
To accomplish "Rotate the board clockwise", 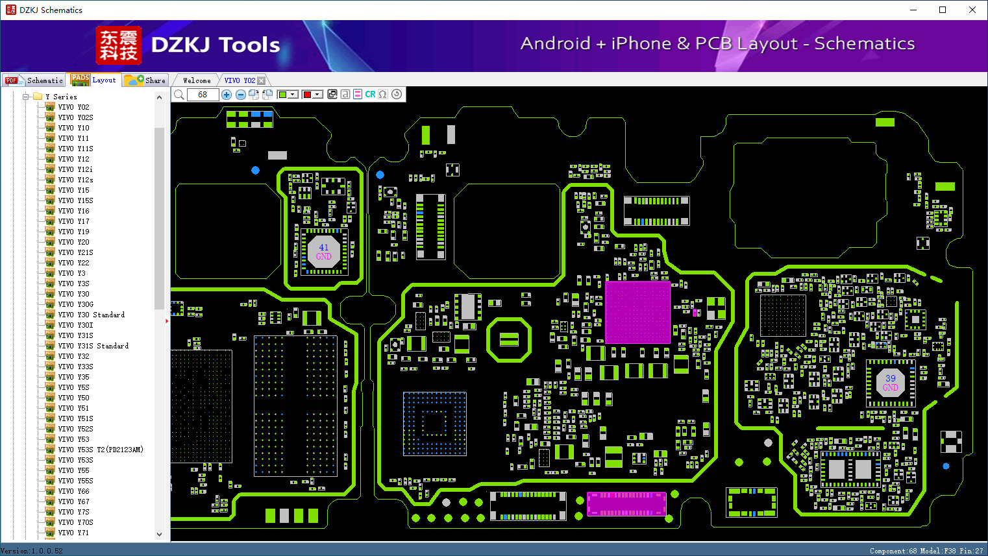I will pyautogui.click(x=254, y=95).
